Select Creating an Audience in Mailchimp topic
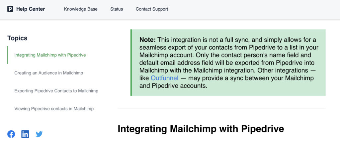Screen dimensions: 340x144 point(48,73)
